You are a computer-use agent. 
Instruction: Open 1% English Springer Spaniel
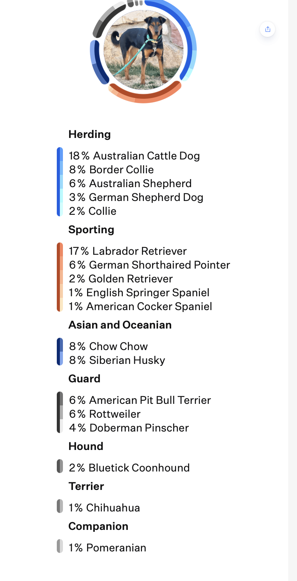click(139, 292)
